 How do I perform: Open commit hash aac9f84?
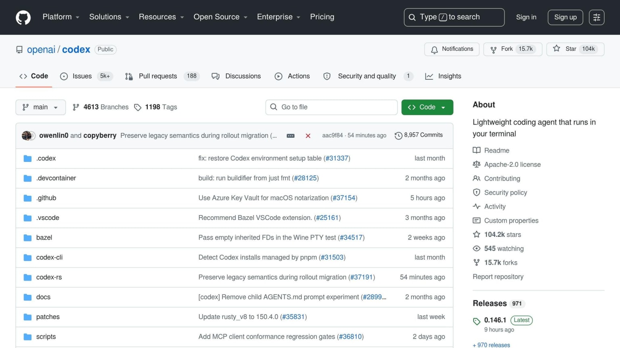click(x=332, y=135)
